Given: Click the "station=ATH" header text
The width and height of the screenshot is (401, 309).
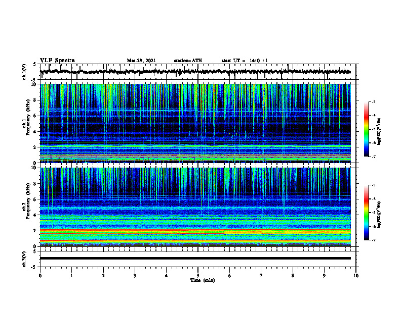Looking at the screenshot, I should pyautogui.click(x=188, y=61).
